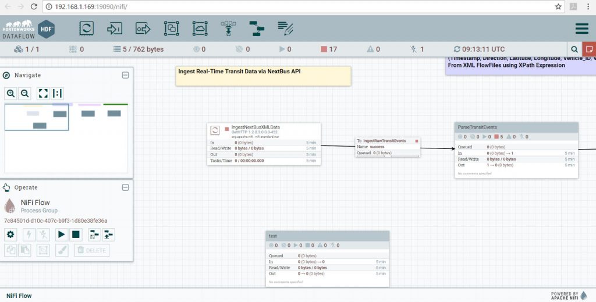Collapse the Operate panel
This screenshot has width=596, height=302.
click(x=125, y=187)
